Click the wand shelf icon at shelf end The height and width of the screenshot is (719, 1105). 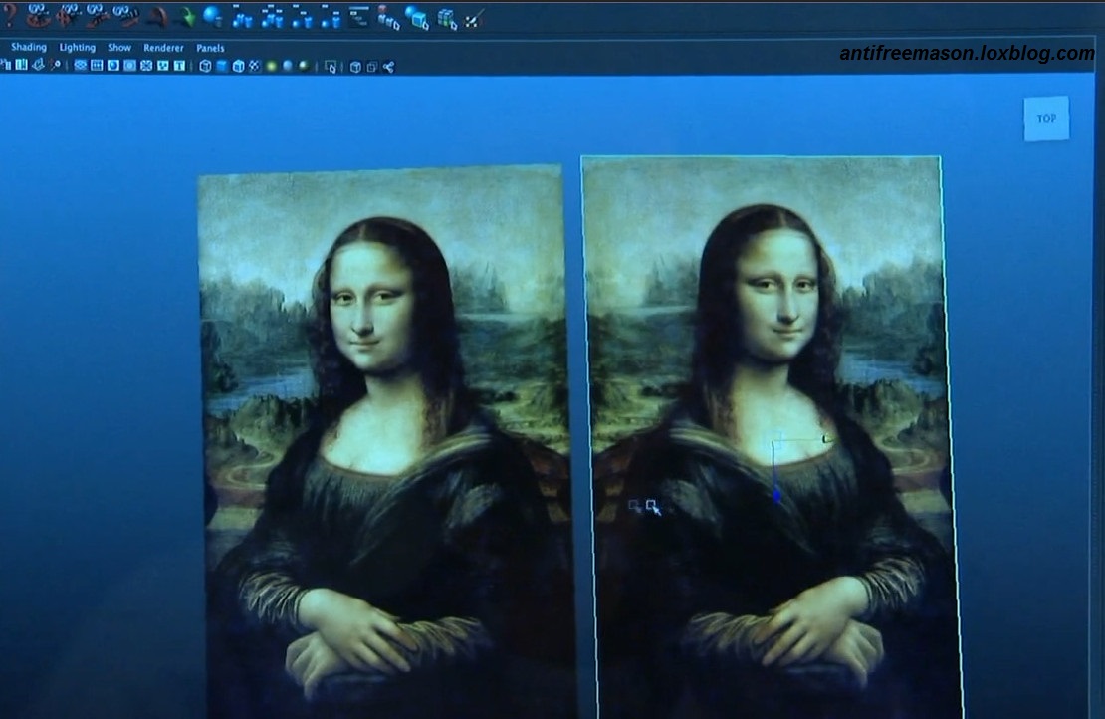(474, 18)
